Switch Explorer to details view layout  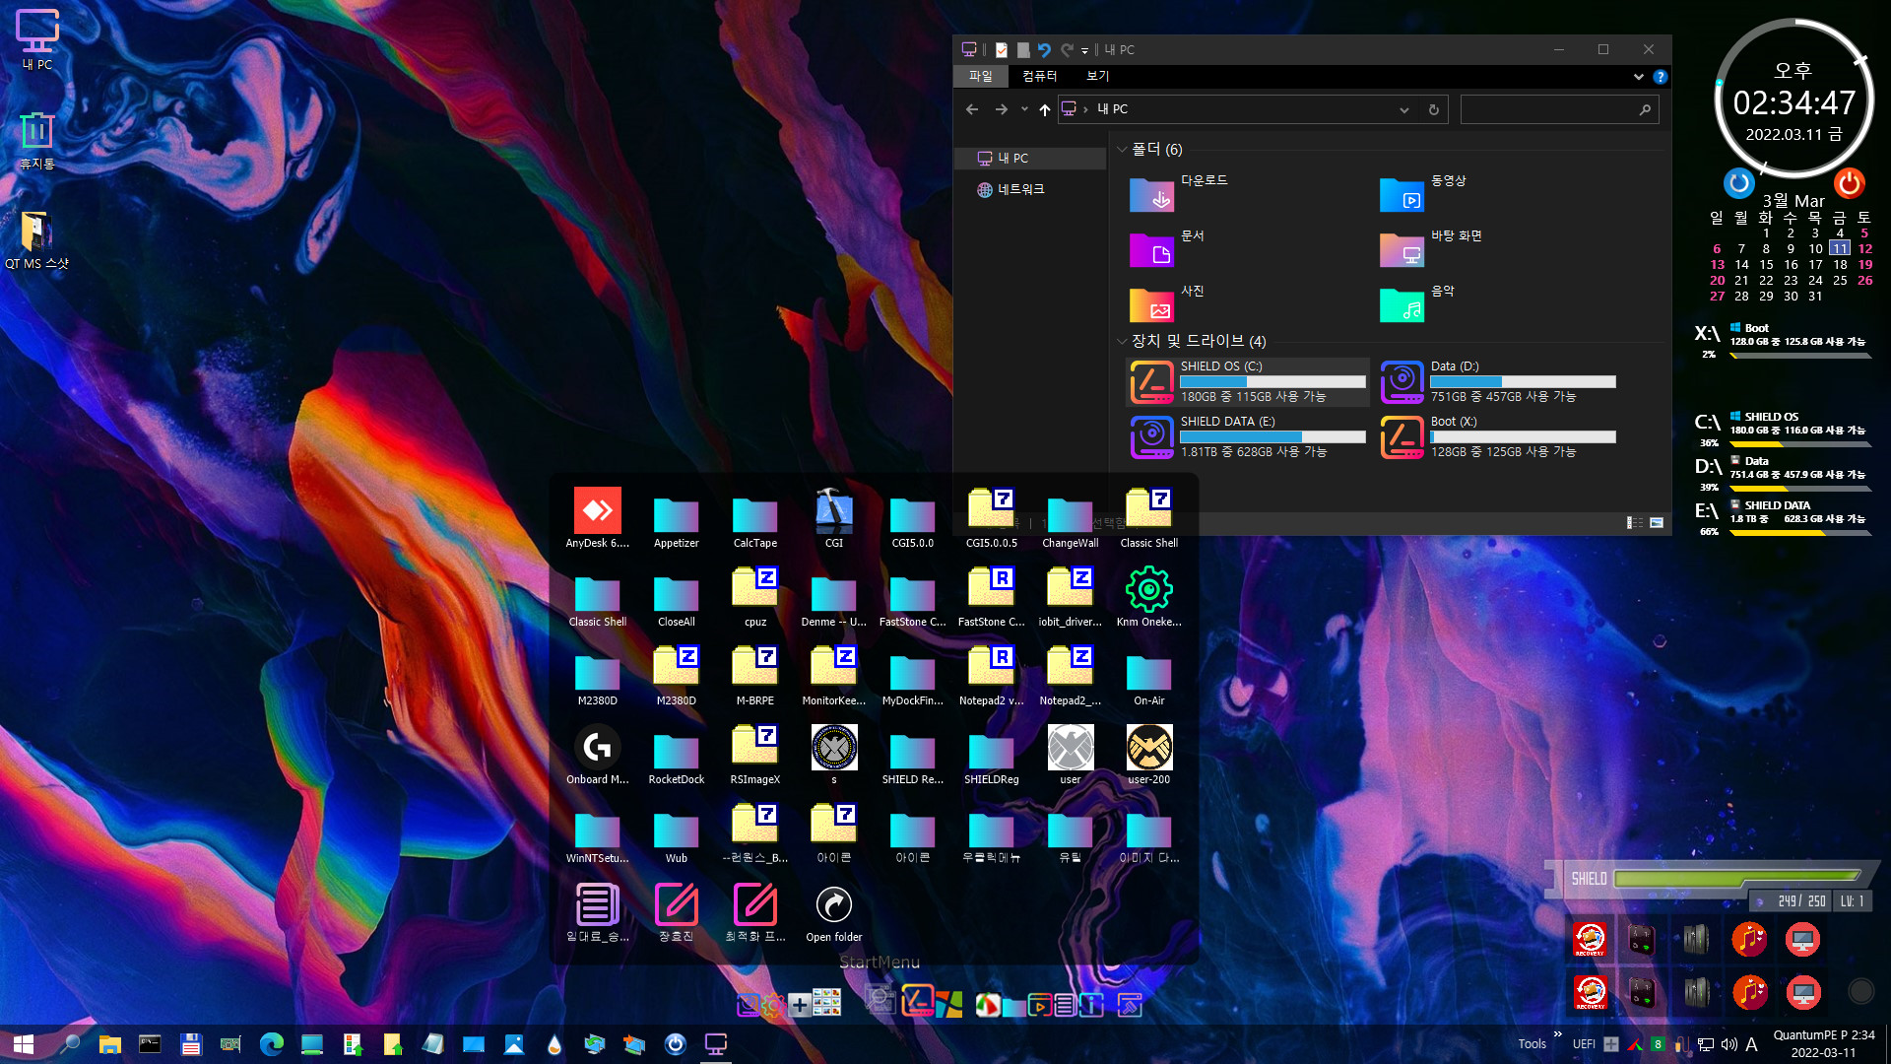[1635, 522]
